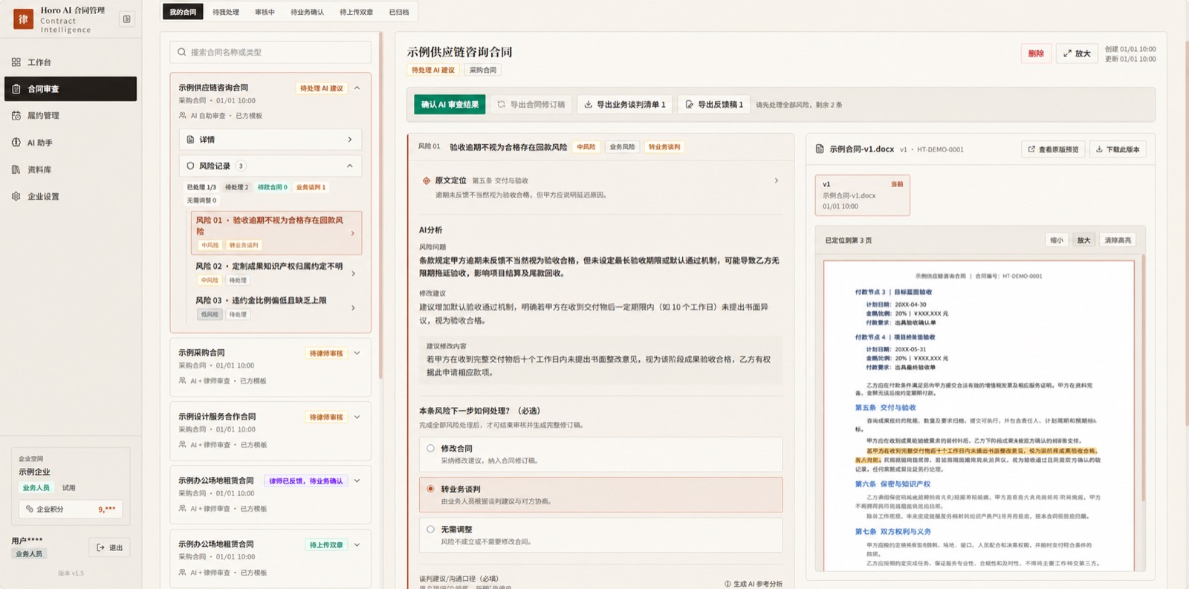Select the 无需调整 radio option

[x=430, y=529]
